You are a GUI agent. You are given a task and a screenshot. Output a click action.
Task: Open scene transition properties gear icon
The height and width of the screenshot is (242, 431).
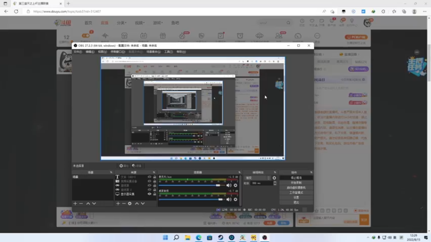(274, 178)
